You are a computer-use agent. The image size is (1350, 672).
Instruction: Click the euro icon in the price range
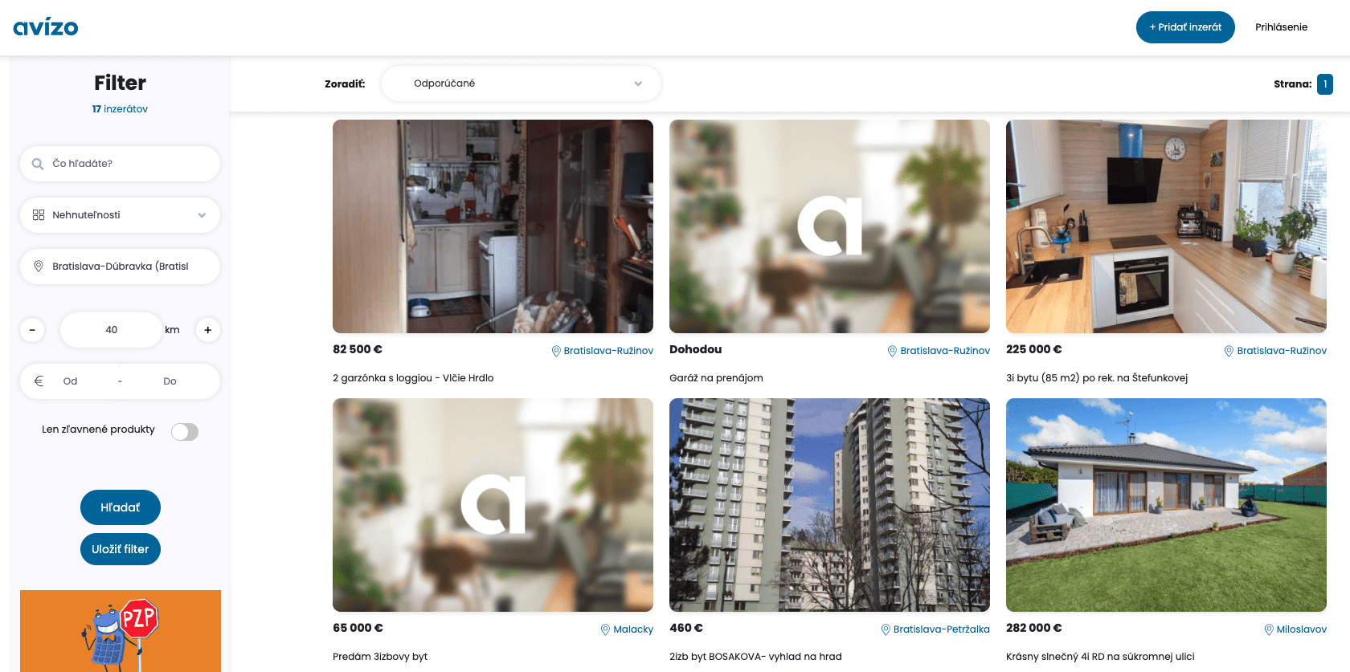click(x=39, y=381)
